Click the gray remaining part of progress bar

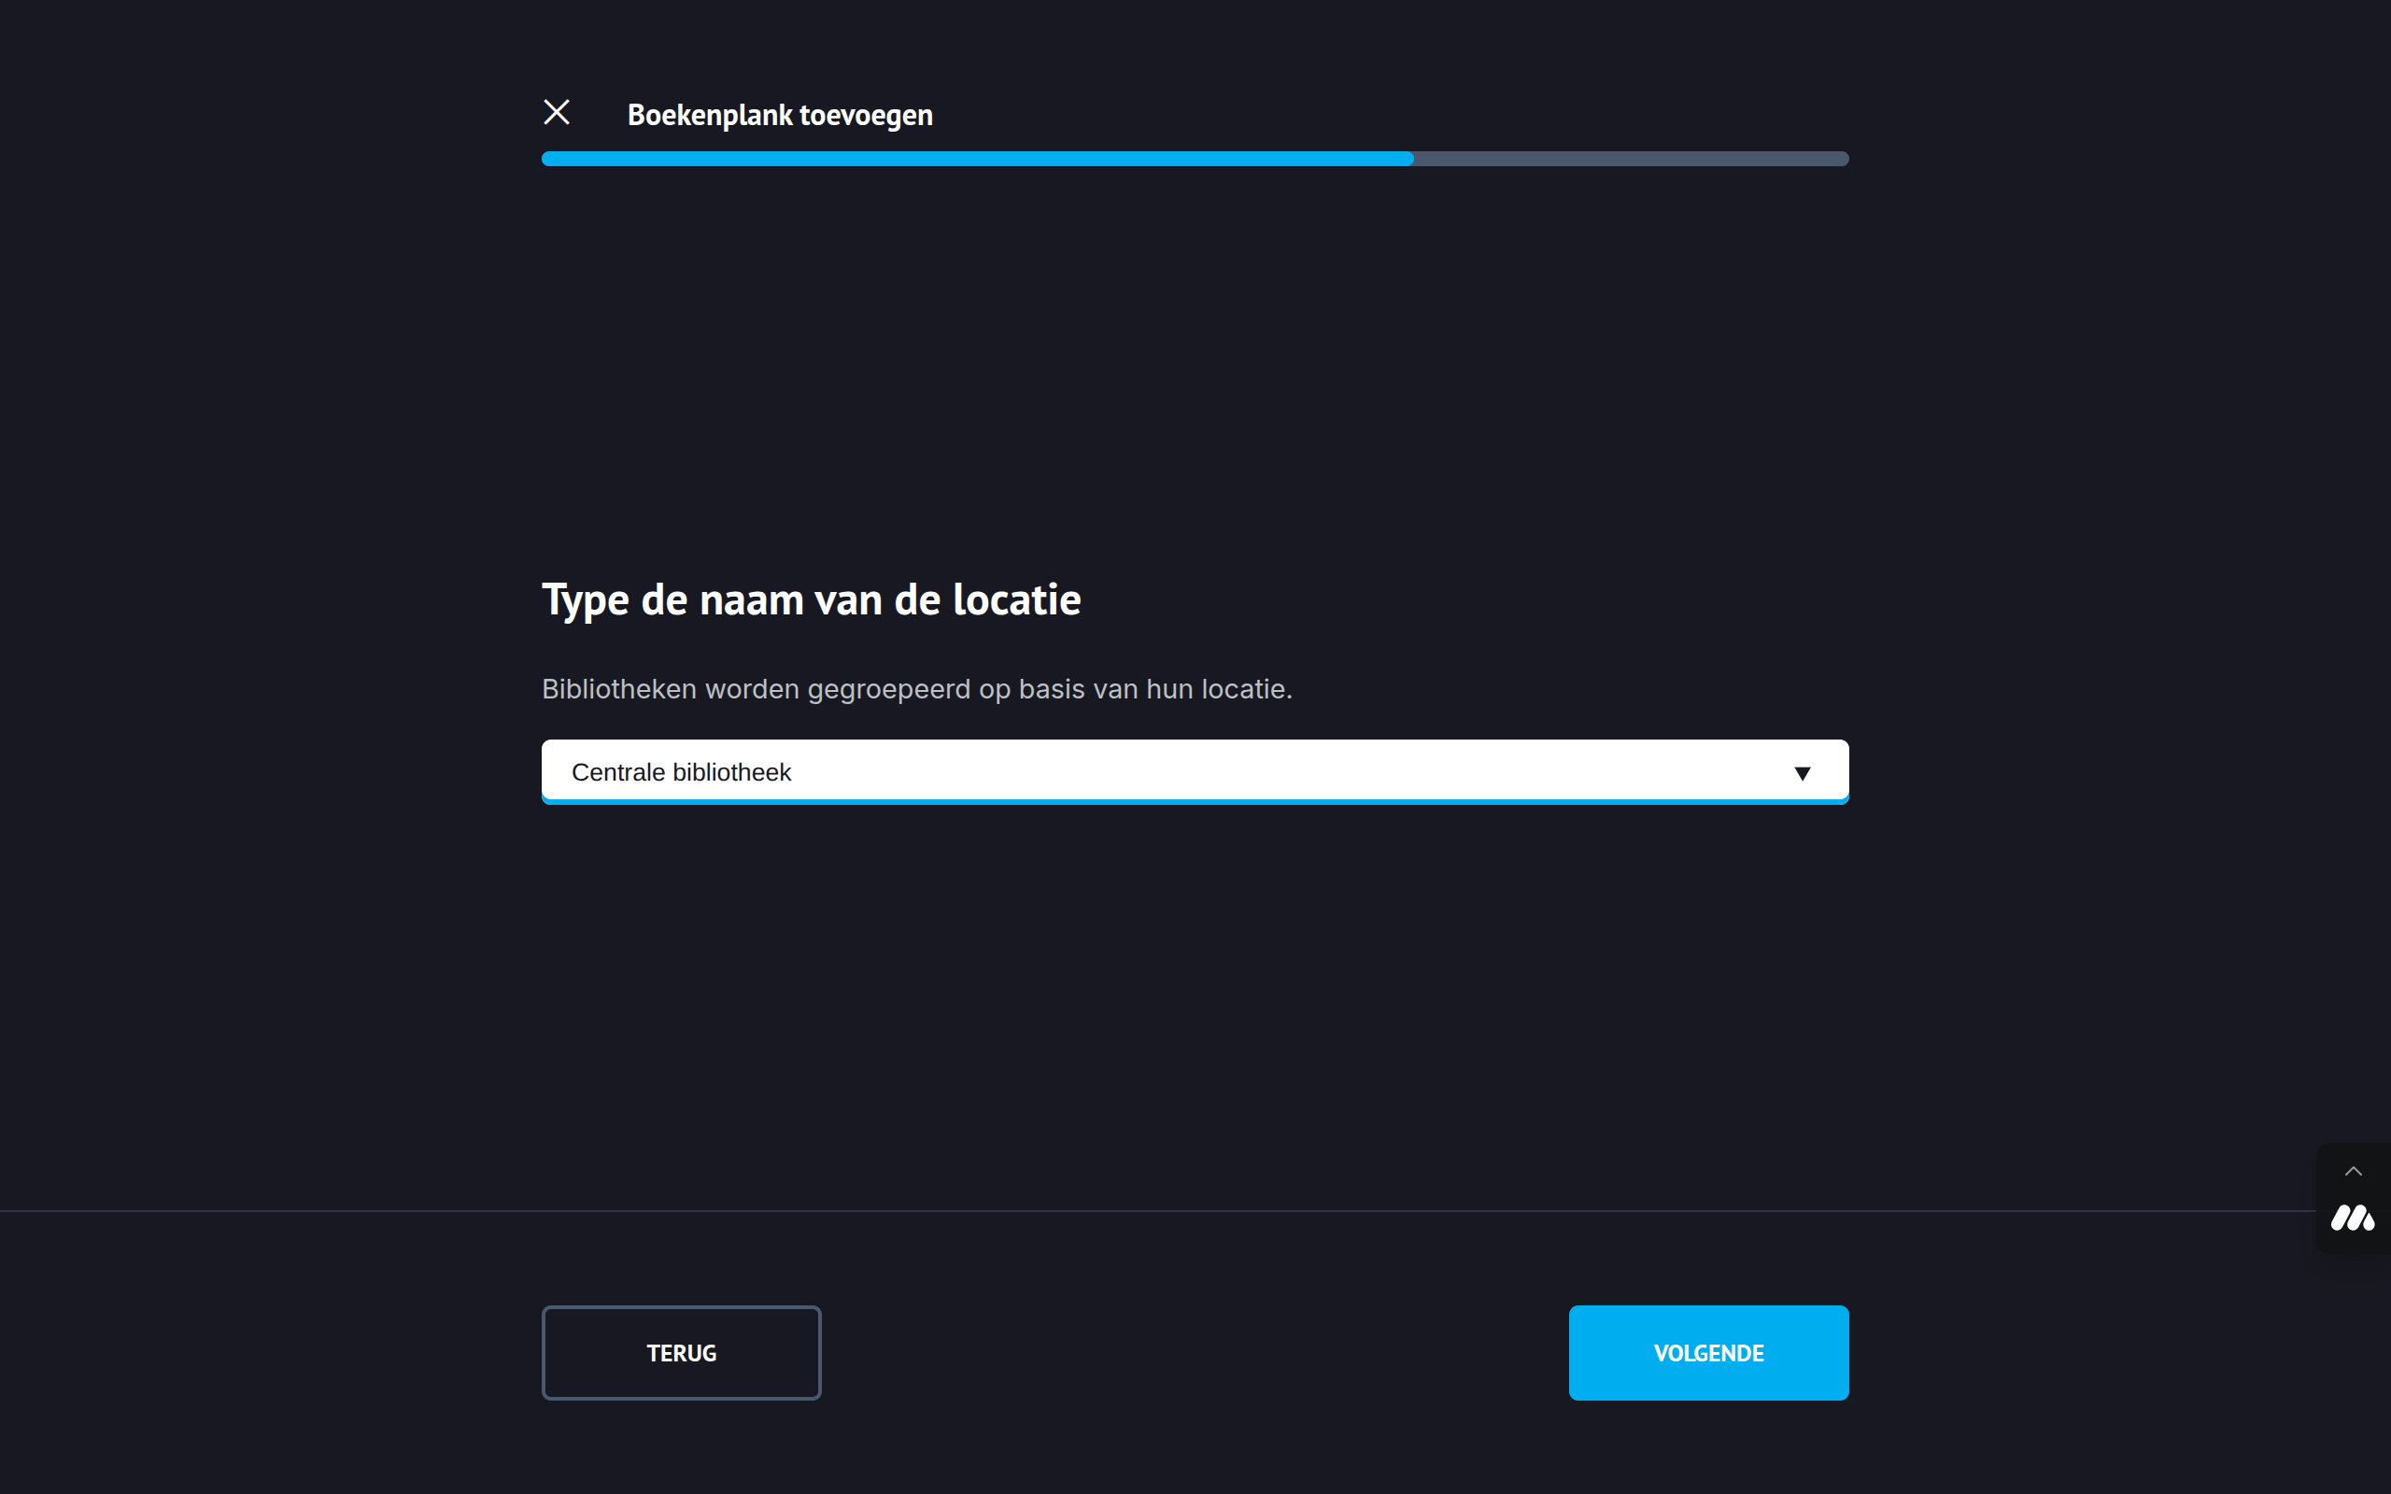[1630, 159]
